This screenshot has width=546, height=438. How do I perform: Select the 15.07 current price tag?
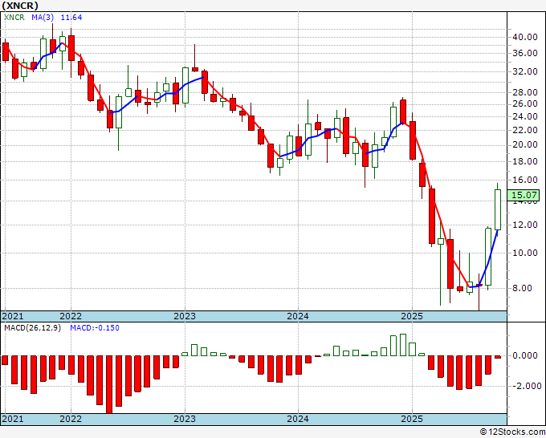(x=524, y=195)
